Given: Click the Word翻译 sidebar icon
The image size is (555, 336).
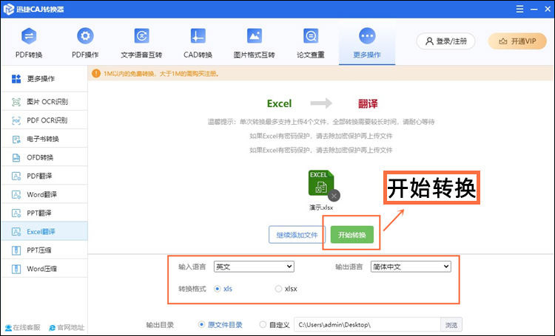Looking at the screenshot, I should pos(16,195).
